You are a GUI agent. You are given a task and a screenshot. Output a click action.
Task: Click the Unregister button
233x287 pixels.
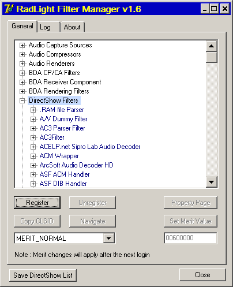coord(92,203)
